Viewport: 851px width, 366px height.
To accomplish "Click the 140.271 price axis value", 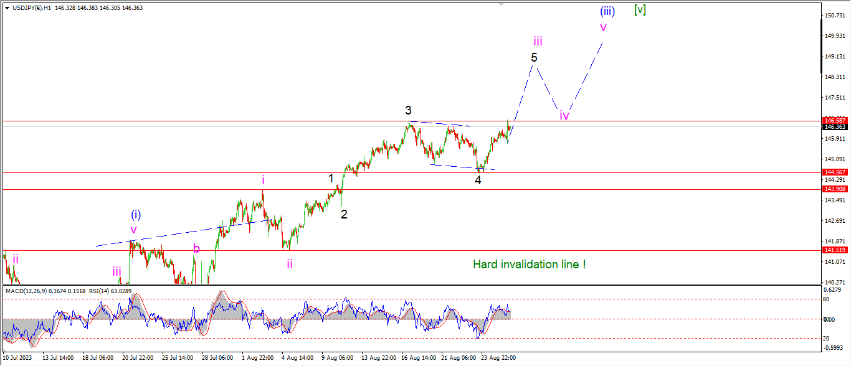I will point(835,282).
